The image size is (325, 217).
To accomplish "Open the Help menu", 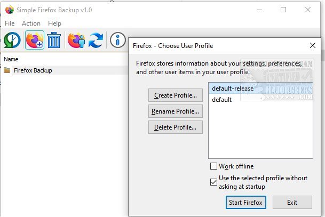I will point(54,23).
